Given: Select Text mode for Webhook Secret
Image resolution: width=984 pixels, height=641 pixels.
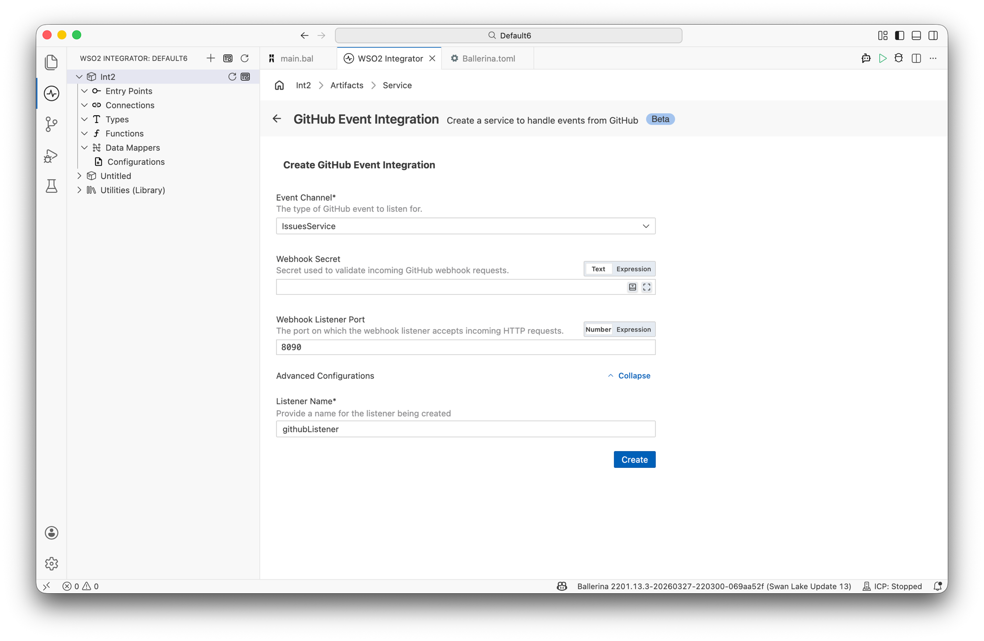Looking at the screenshot, I should [x=598, y=269].
